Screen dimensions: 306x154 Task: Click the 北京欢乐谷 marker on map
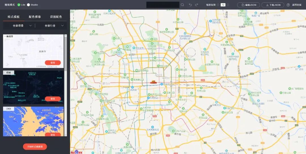click(x=181, y=97)
